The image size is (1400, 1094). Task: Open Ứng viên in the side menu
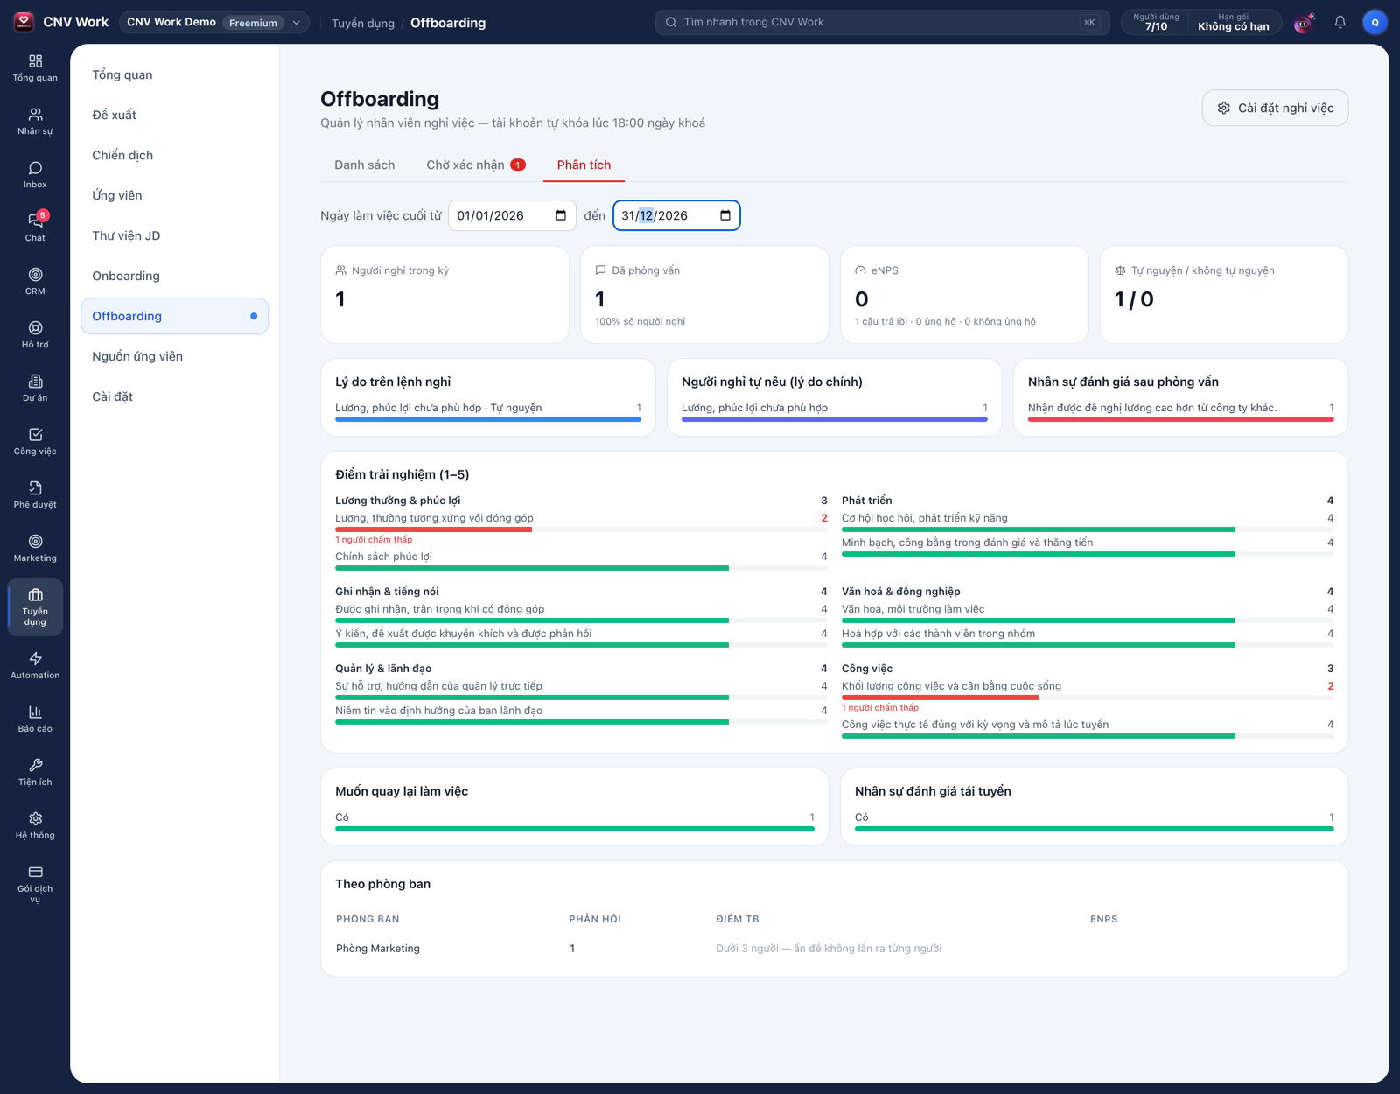(x=174, y=195)
